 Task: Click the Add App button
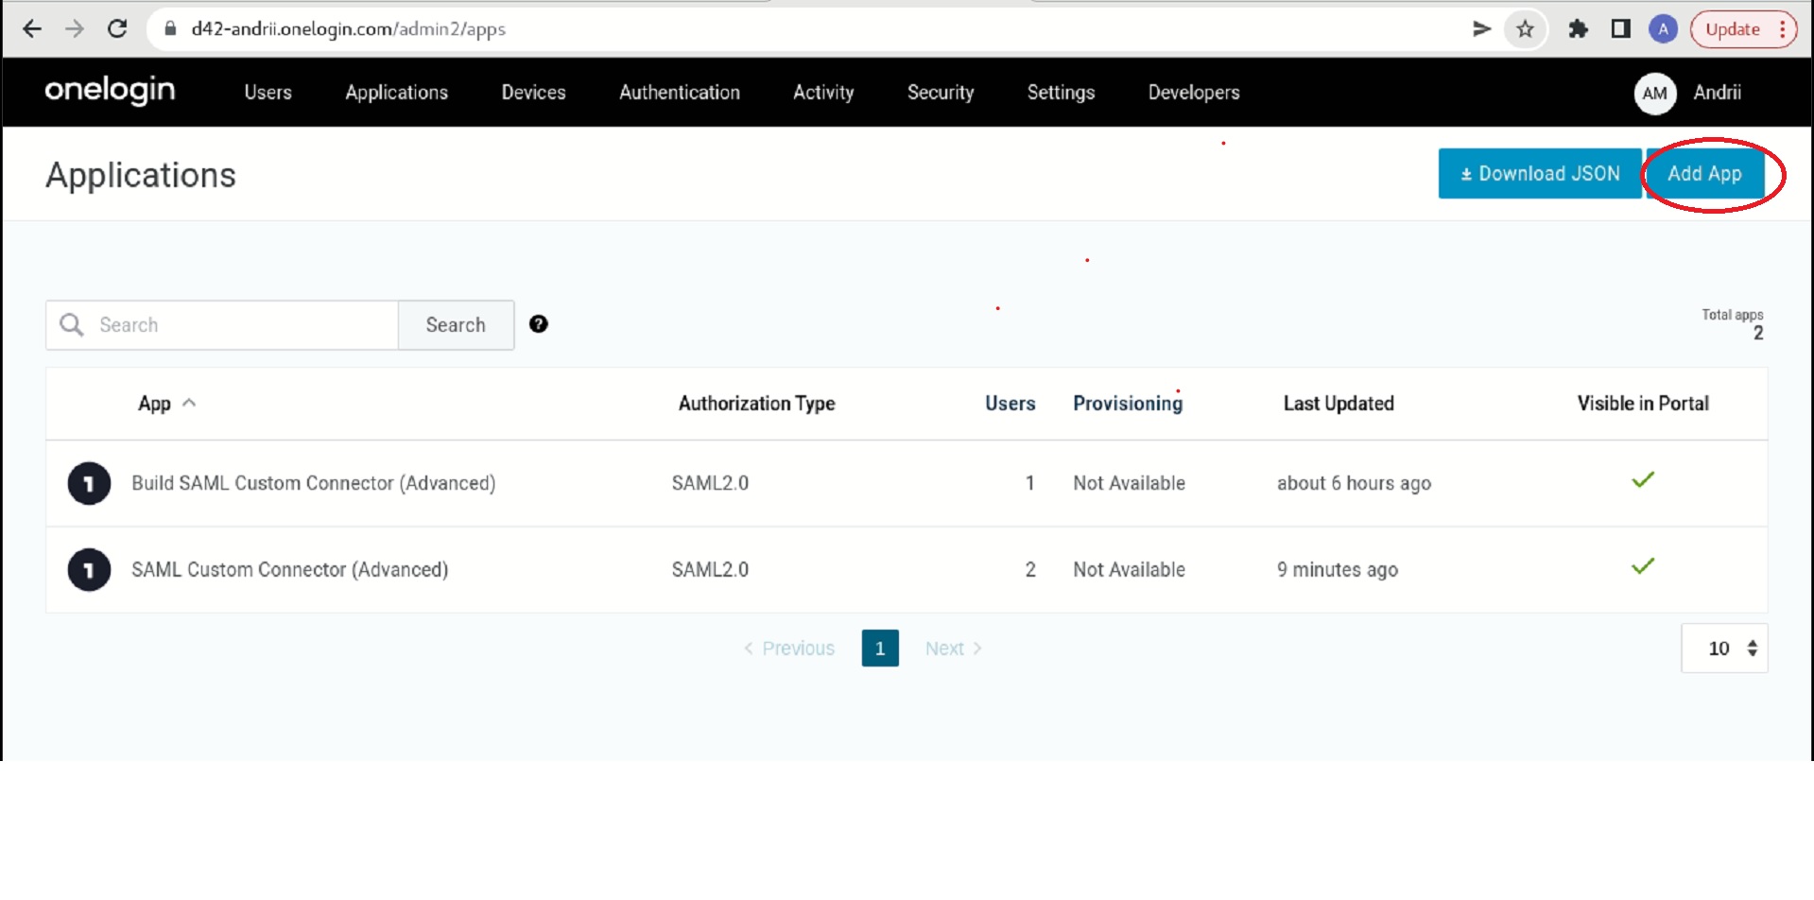(1704, 174)
